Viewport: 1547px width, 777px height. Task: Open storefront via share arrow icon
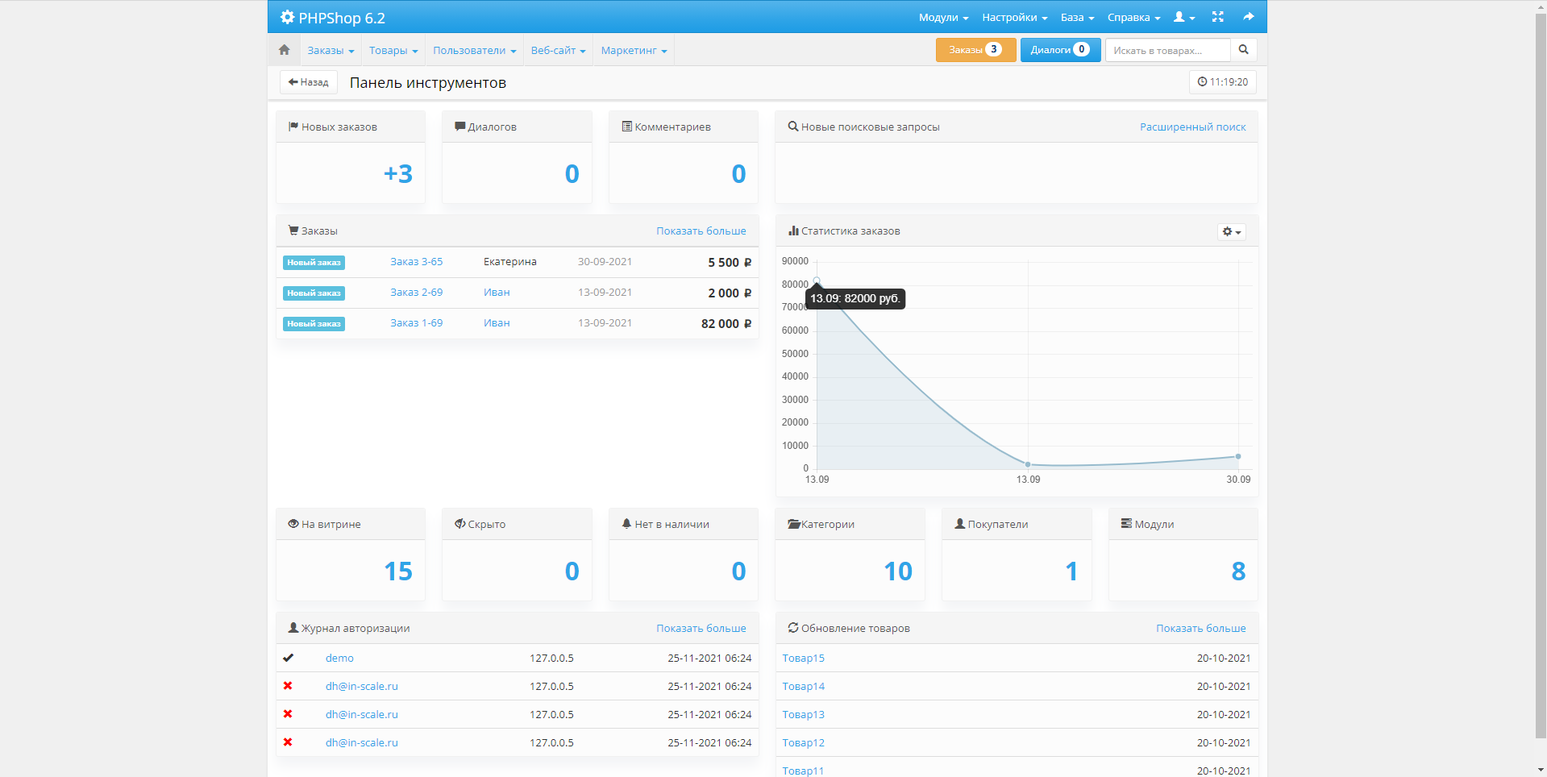pyautogui.click(x=1248, y=17)
